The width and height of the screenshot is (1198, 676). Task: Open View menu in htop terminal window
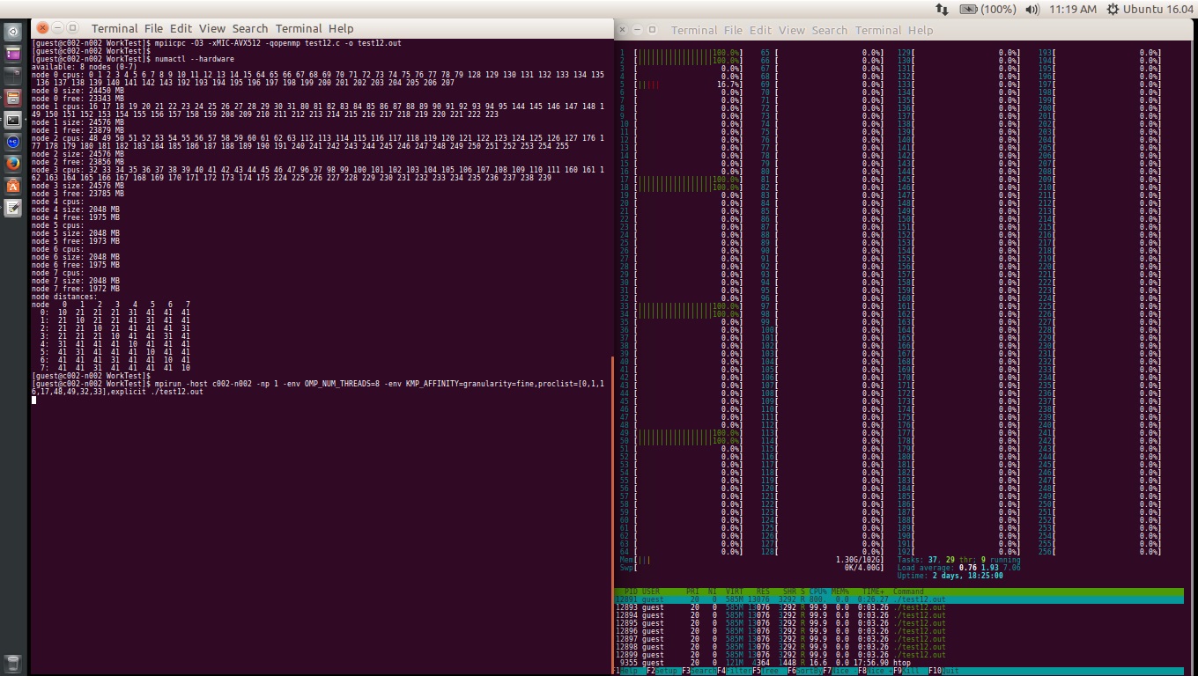coord(792,30)
